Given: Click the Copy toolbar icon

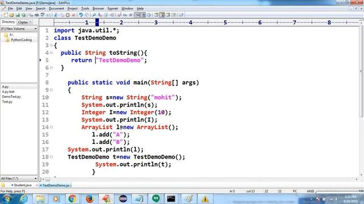Looking at the screenshot, I should click(62, 15).
